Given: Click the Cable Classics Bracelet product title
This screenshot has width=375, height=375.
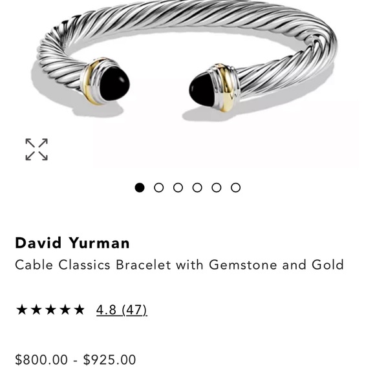Looking at the screenshot, I should [179, 264].
